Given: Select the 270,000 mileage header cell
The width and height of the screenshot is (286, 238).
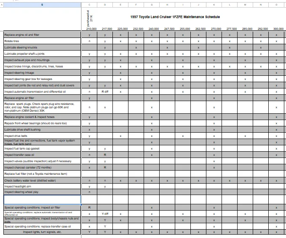Looking at the screenshot, I should pos(216,29).
